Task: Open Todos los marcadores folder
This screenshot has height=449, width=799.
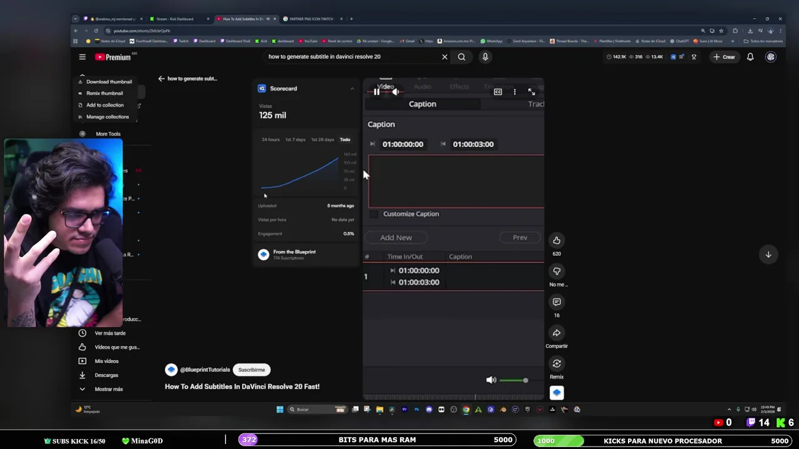Action: click(763, 41)
